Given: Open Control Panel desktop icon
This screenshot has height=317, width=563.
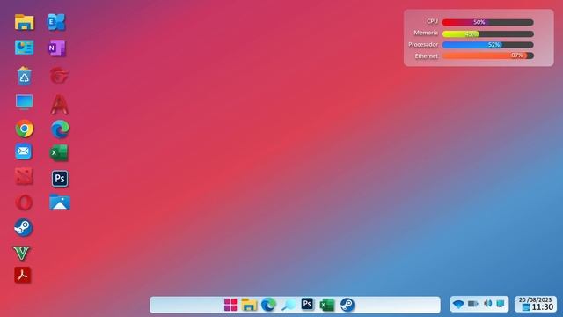Looking at the screenshot, I should pos(25,48).
